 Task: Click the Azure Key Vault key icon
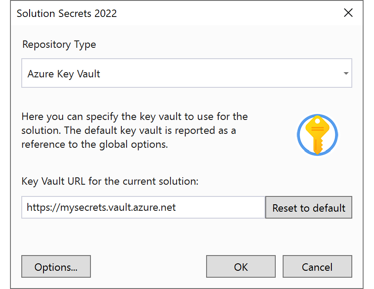point(317,135)
